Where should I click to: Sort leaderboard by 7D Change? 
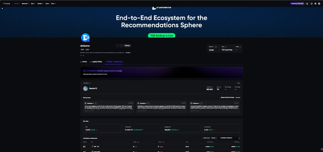tap(237, 142)
